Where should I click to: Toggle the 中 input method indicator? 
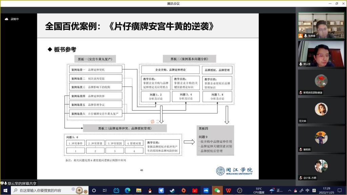(x=308, y=190)
